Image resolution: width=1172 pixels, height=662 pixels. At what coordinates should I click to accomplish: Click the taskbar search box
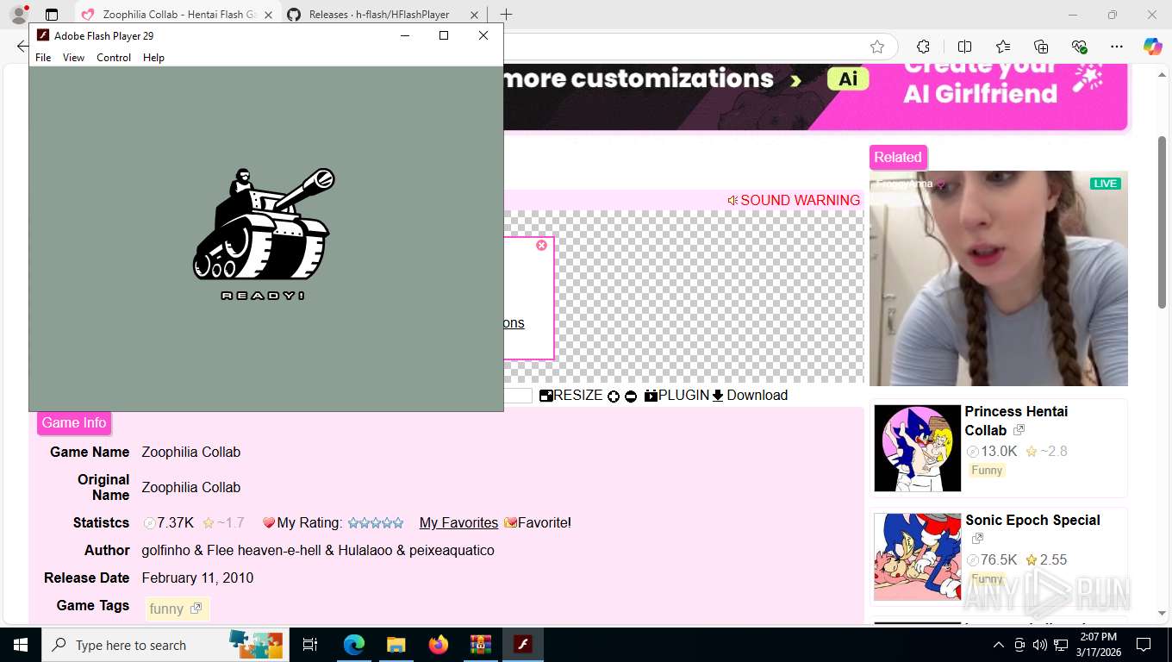(164, 645)
